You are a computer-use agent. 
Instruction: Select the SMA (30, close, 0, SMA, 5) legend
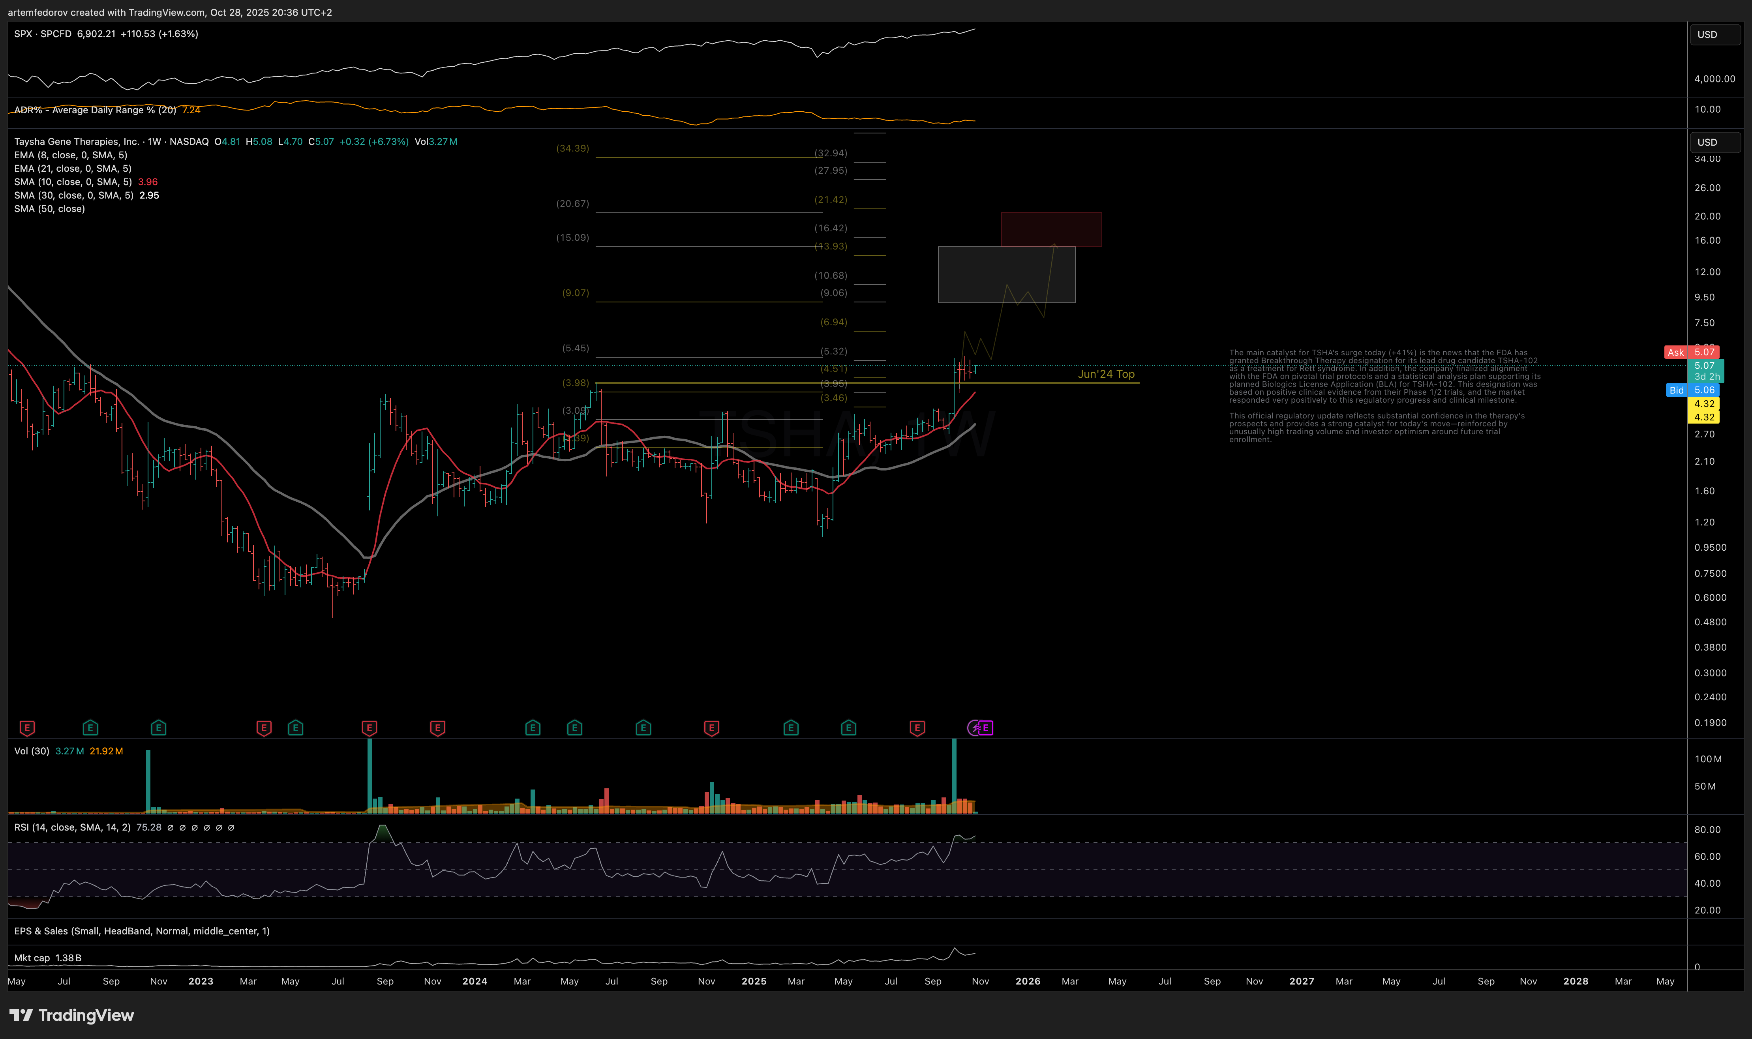click(73, 195)
